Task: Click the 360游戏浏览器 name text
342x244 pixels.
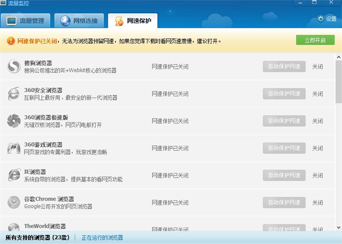Action: (43, 145)
